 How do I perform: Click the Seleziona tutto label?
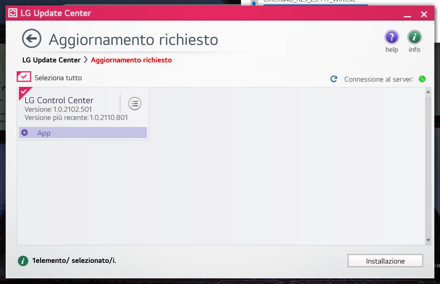click(x=58, y=78)
